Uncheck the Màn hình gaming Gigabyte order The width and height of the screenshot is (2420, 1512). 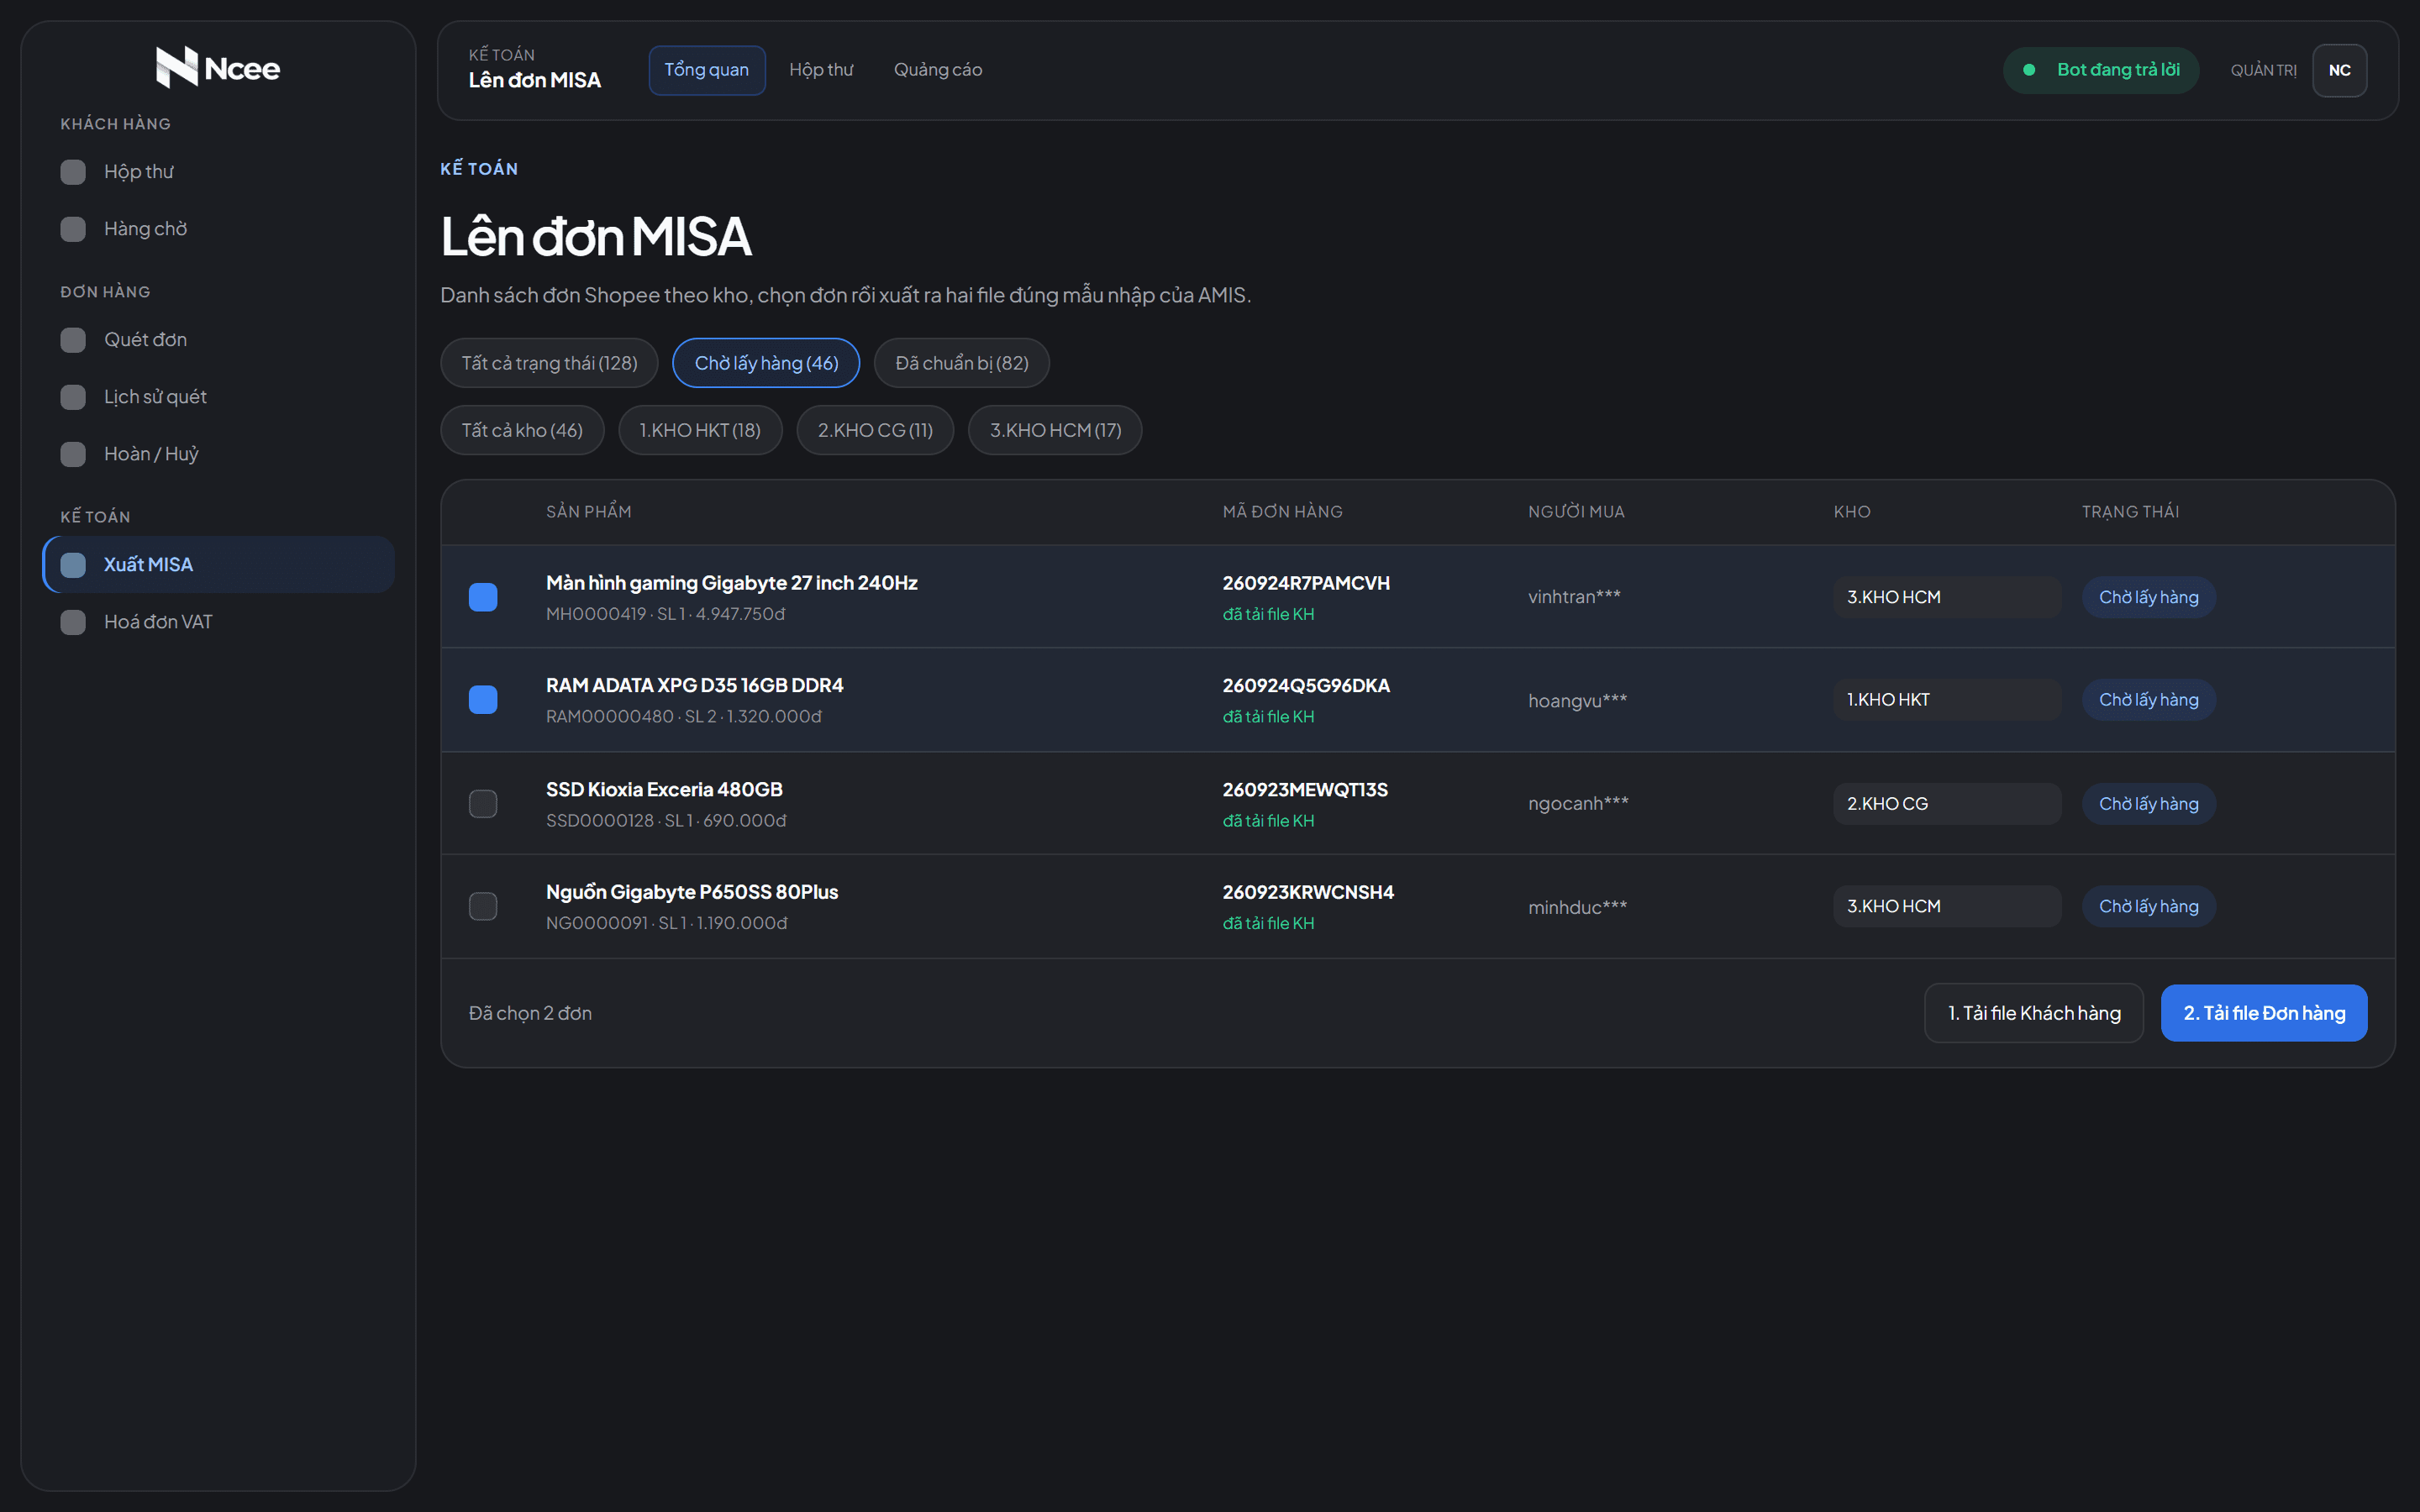click(x=483, y=597)
